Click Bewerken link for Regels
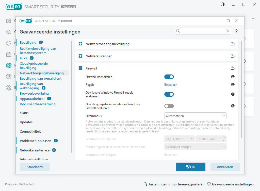Image resolution: width=260 pixels, height=191 pixels. click(x=171, y=85)
